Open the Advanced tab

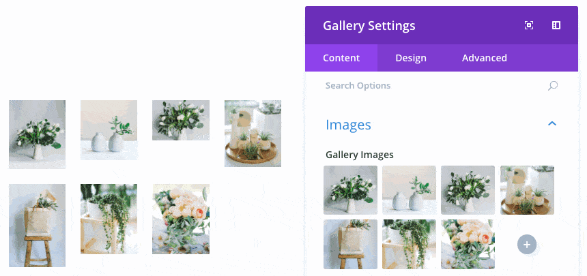click(485, 58)
